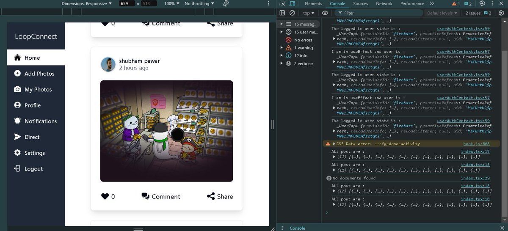Show more DevTools tabs chevron
Image resolution: width=508 pixels, height=231 pixels.
click(431, 3)
